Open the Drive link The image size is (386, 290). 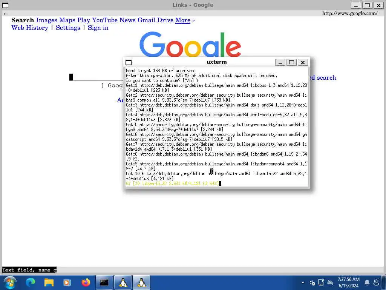(165, 20)
